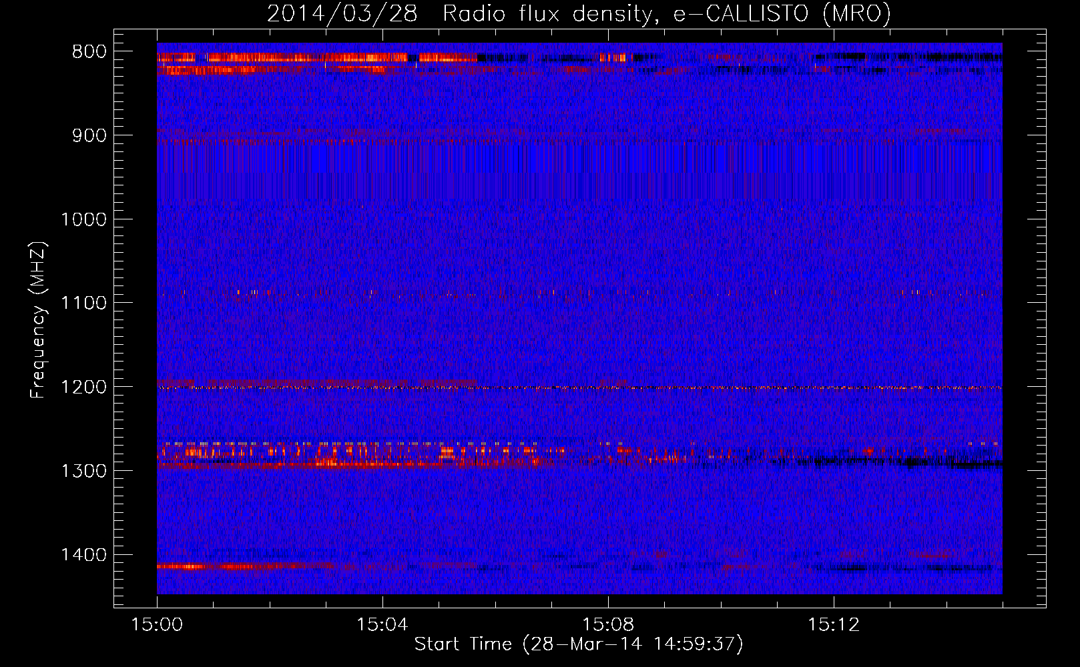Click the plot title '2014/03/28 Radio flux density, e-CALLISTO (MRO)'
1080x667 pixels.
[x=579, y=13]
